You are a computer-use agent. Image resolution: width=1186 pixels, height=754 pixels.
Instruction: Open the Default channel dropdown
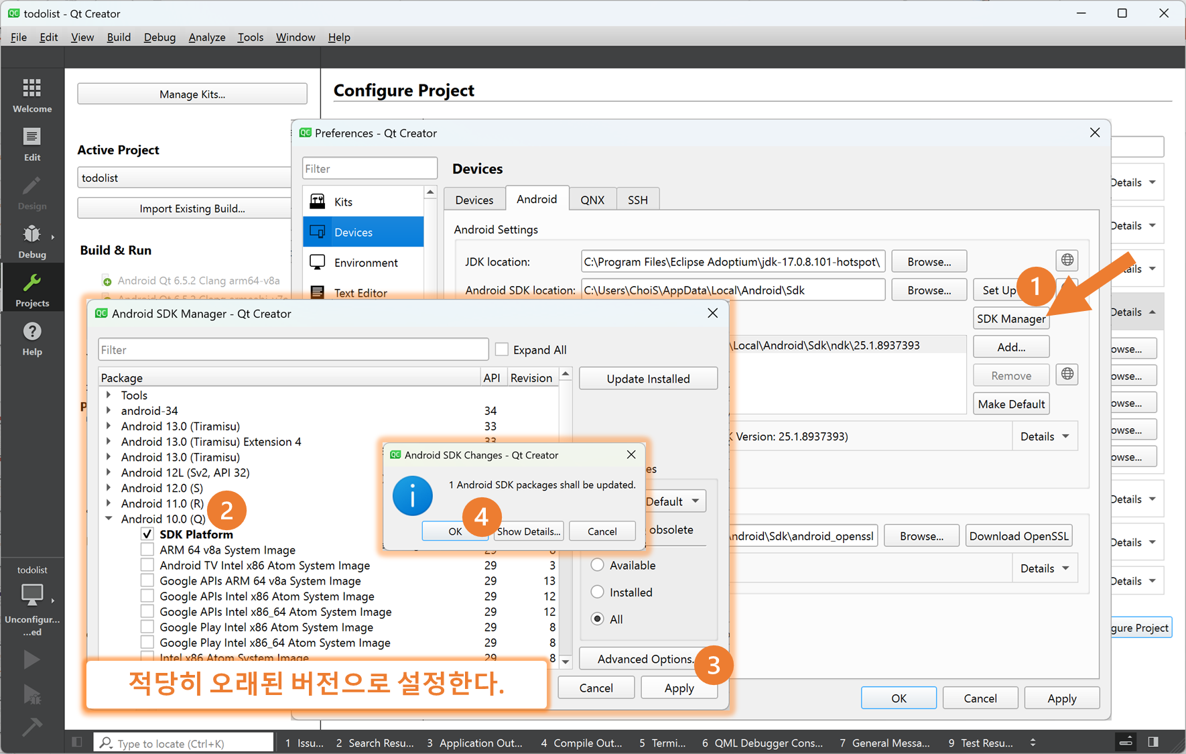click(x=674, y=501)
